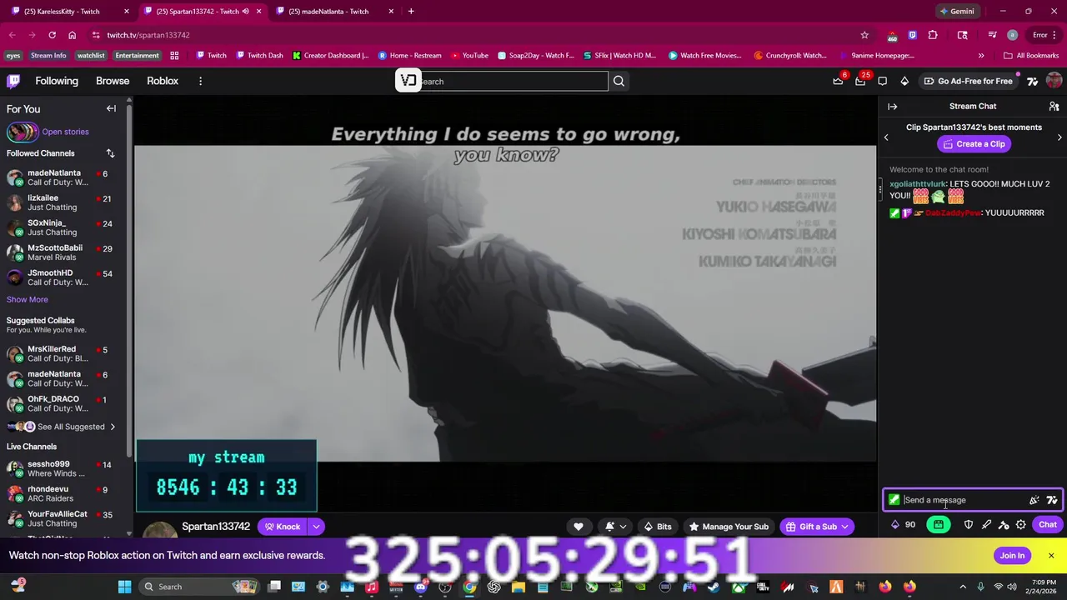
Task: Go to previous chat banner with left arrow
Action: point(886,137)
